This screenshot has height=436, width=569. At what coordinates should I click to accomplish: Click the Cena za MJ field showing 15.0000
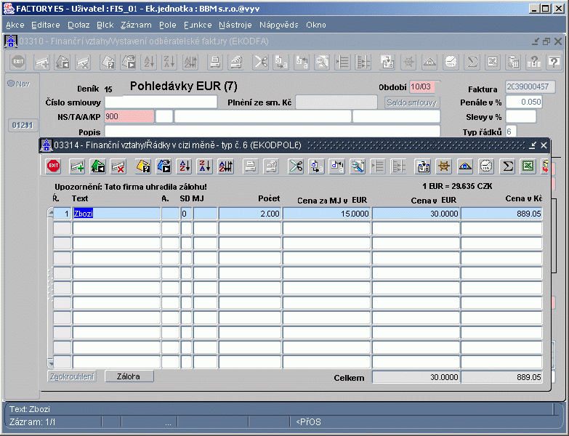pyautogui.click(x=326, y=214)
